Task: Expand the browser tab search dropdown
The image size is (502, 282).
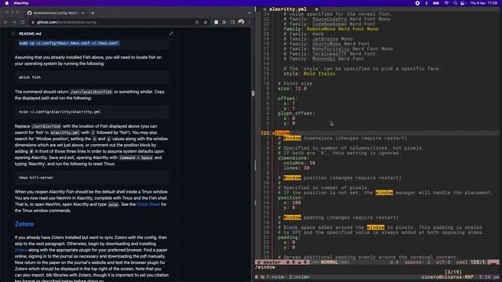Action: [249, 13]
